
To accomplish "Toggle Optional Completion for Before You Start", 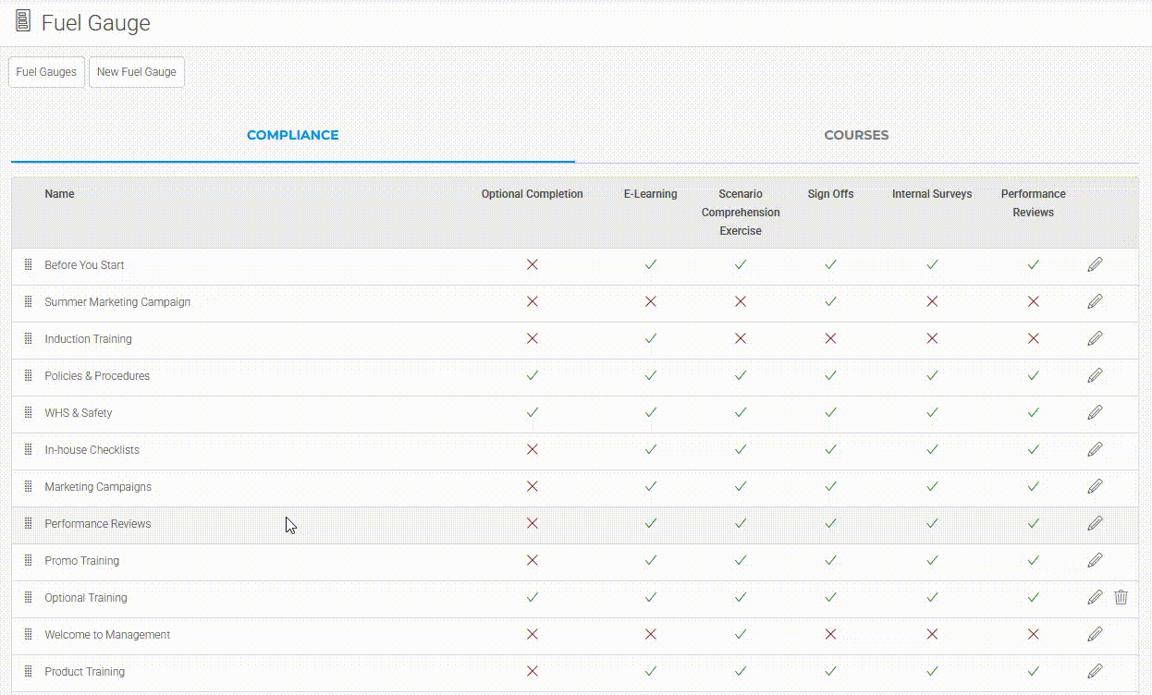I will coord(532,265).
